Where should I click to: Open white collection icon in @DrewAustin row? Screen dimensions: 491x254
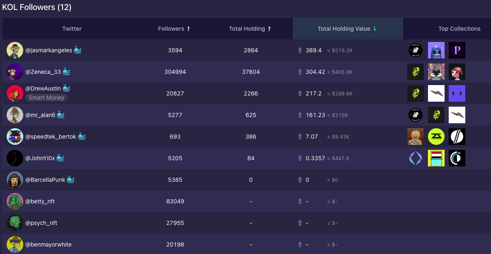point(436,93)
